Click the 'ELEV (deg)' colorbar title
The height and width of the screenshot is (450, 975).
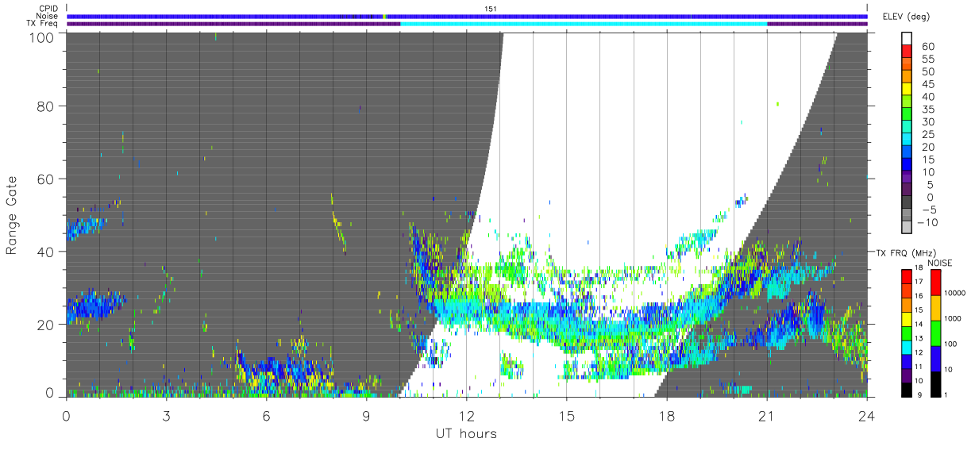coord(906,17)
